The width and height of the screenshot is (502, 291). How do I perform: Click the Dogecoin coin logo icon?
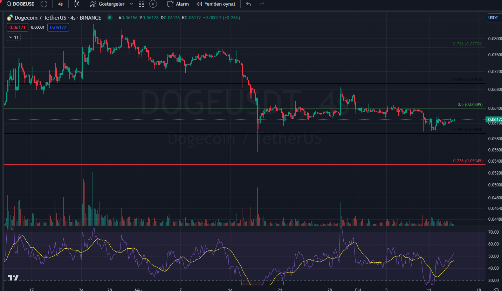9,17
